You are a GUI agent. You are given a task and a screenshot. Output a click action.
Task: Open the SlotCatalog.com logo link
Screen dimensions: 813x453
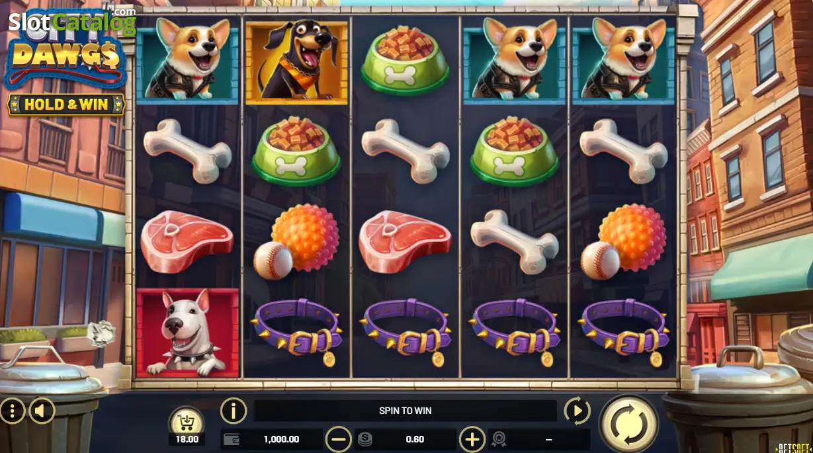click(x=71, y=22)
